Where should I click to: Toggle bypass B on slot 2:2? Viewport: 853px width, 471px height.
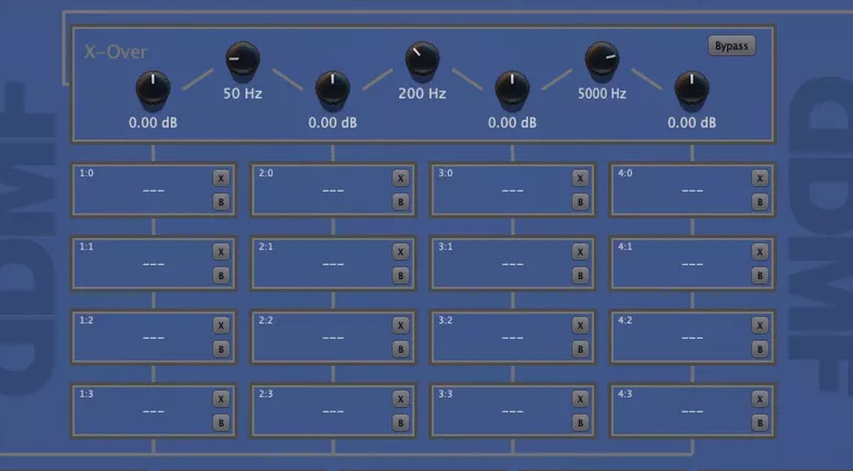pos(400,350)
